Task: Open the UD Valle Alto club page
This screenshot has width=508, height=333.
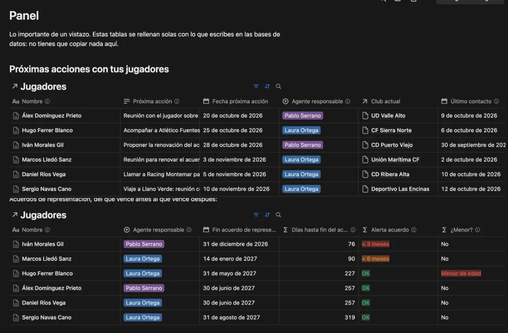Action: [388, 116]
